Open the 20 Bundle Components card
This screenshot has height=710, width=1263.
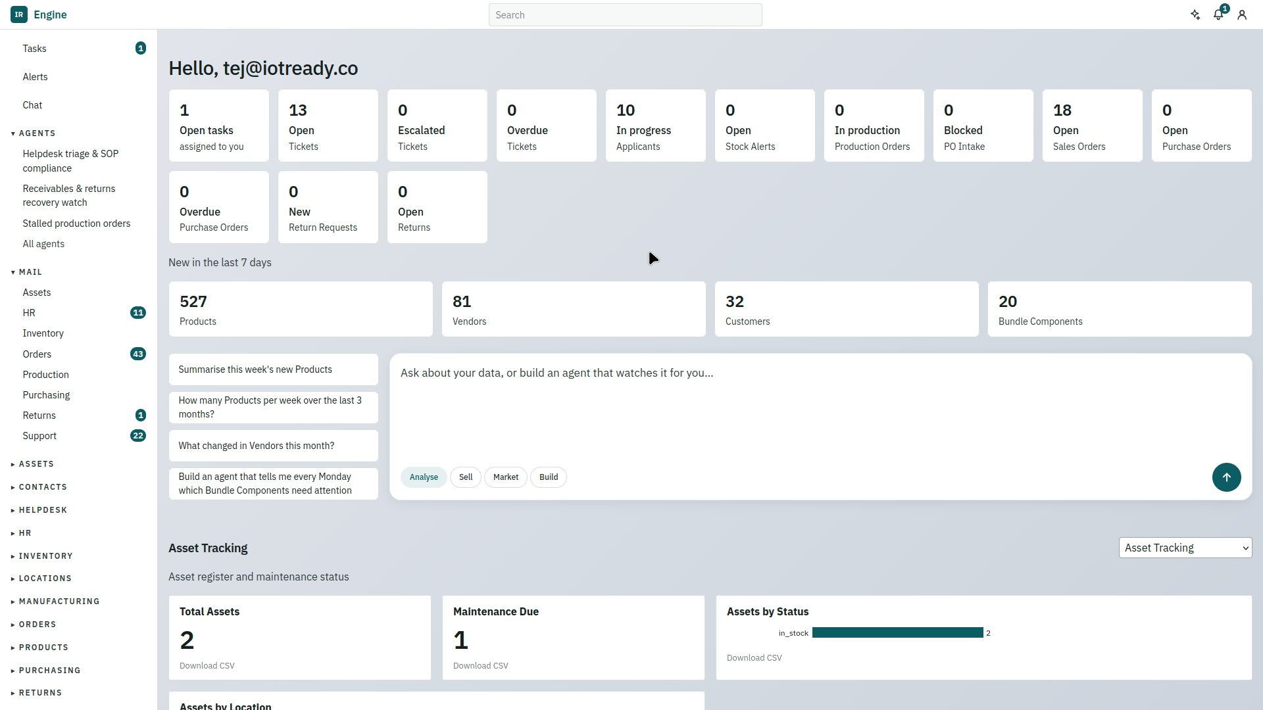coord(1120,309)
